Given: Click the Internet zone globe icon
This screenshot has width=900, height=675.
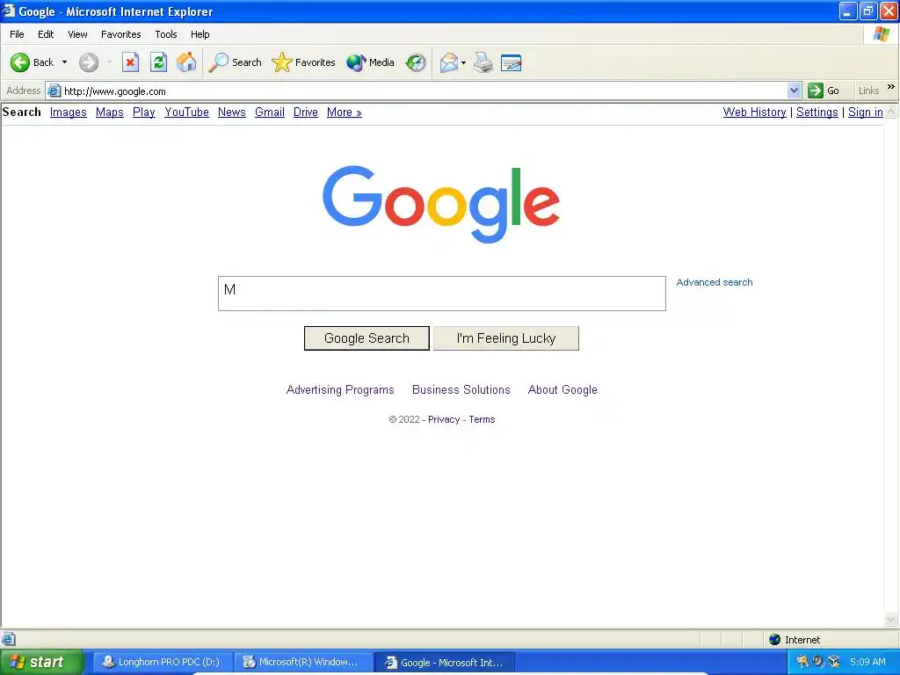Looking at the screenshot, I should (775, 640).
